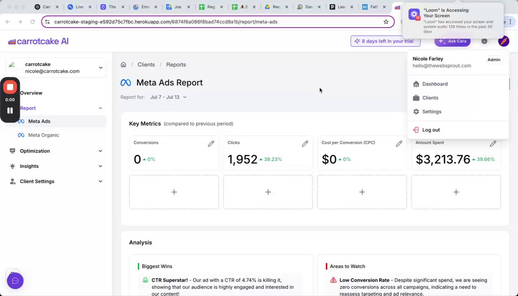Screen dimensions: 518x296
Task: Click the Ask Cara button
Action: [x=452, y=41]
